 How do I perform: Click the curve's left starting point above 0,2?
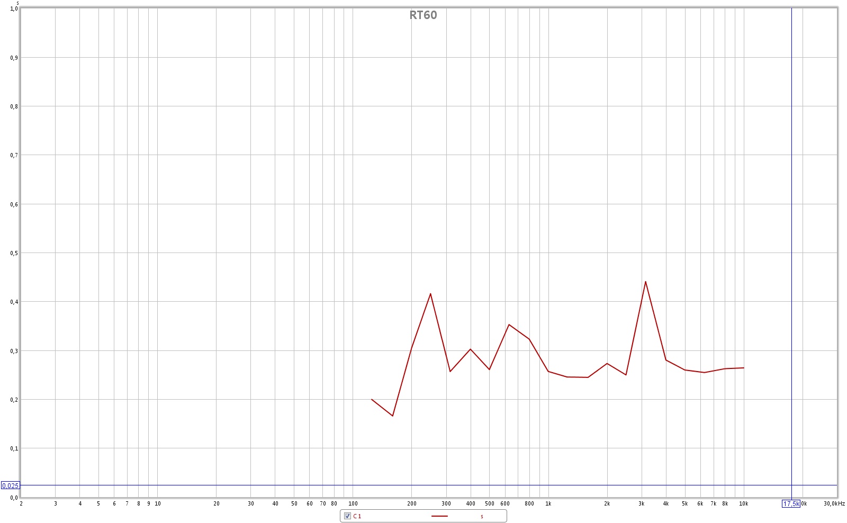pyautogui.click(x=372, y=399)
